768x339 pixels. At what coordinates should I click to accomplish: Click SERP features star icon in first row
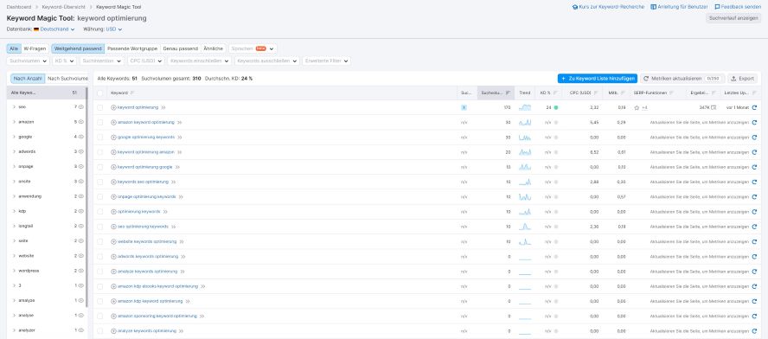(x=637, y=107)
